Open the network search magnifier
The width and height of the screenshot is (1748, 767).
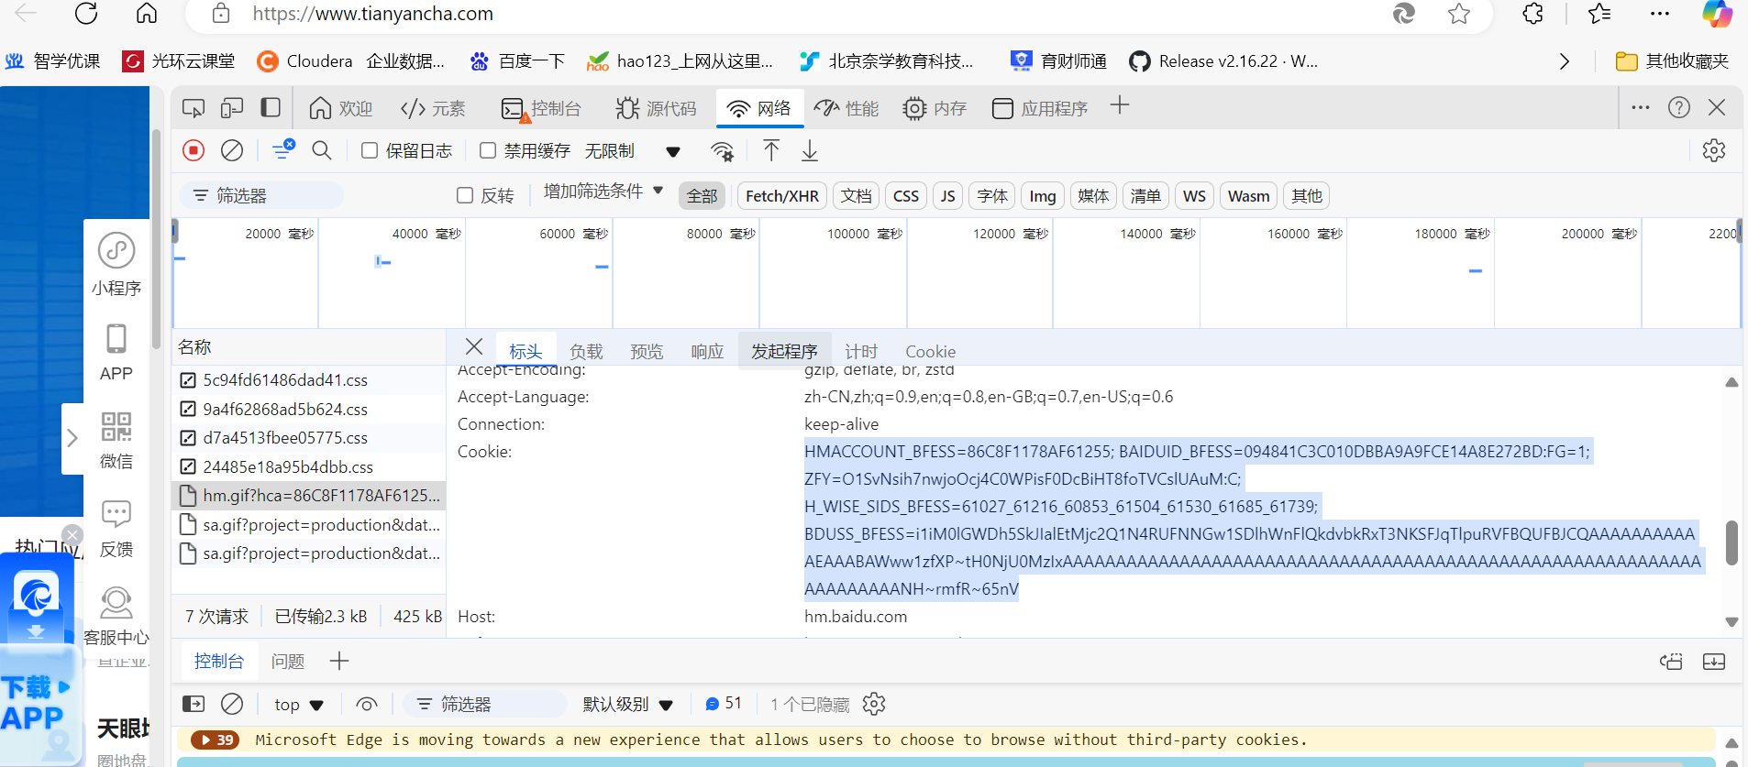[322, 150]
